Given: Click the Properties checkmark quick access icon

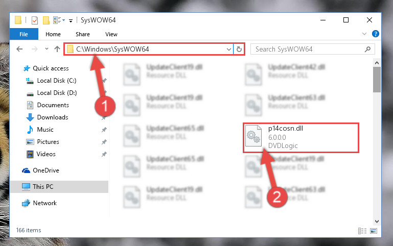Looking at the screenshot, I should 35,20.
